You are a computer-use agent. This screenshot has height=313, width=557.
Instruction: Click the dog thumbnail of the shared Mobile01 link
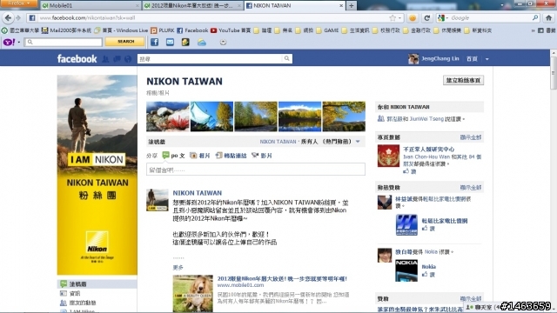coord(193,294)
